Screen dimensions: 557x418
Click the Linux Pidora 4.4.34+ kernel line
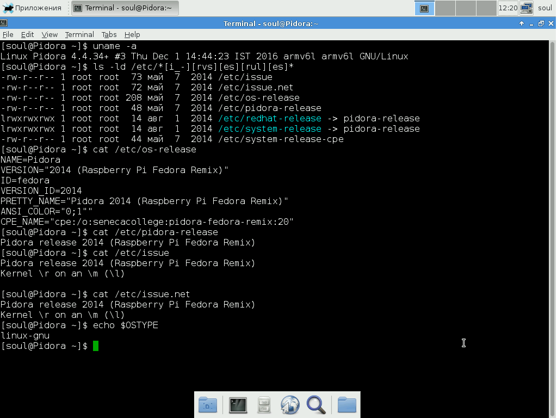click(205, 57)
